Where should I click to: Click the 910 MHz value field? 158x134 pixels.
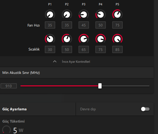(x=9, y=86)
